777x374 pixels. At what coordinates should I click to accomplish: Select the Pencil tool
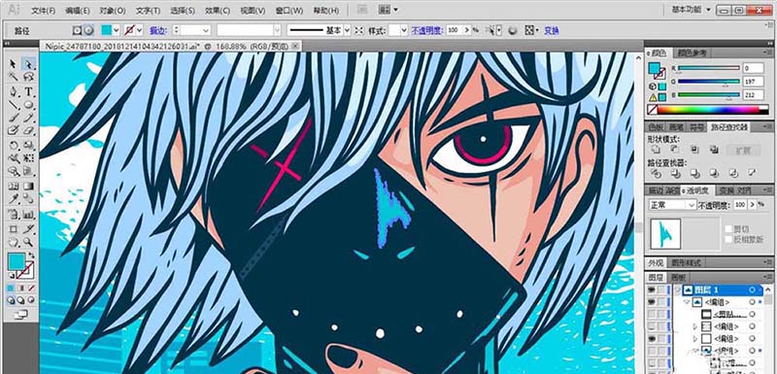pyautogui.click(x=29, y=118)
